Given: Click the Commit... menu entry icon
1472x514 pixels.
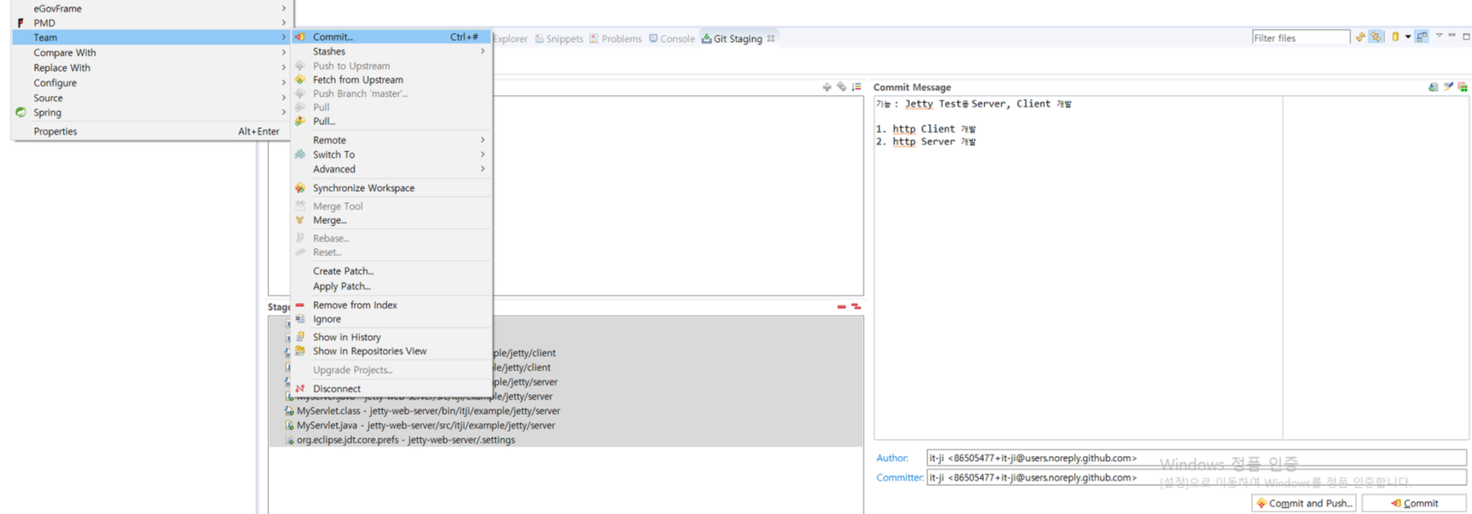Looking at the screenshot, I should pos(300,37).
